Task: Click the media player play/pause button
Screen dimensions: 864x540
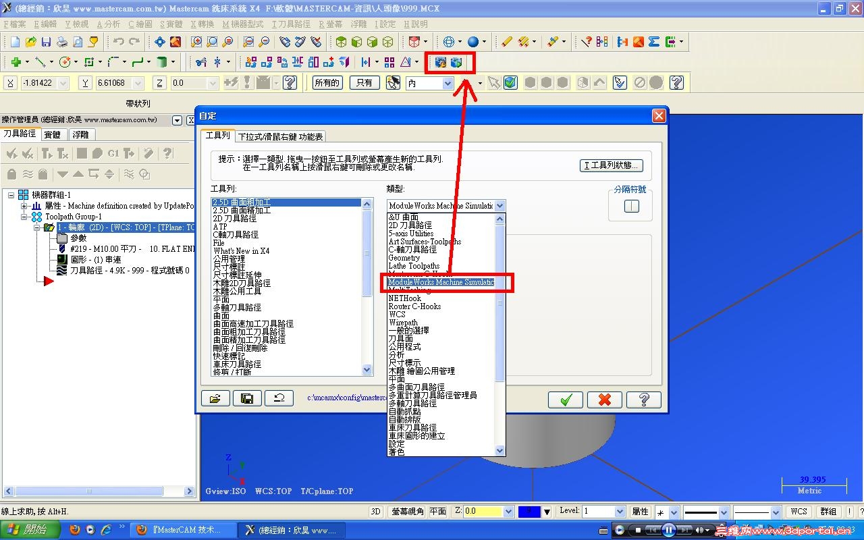Action: 668,530
